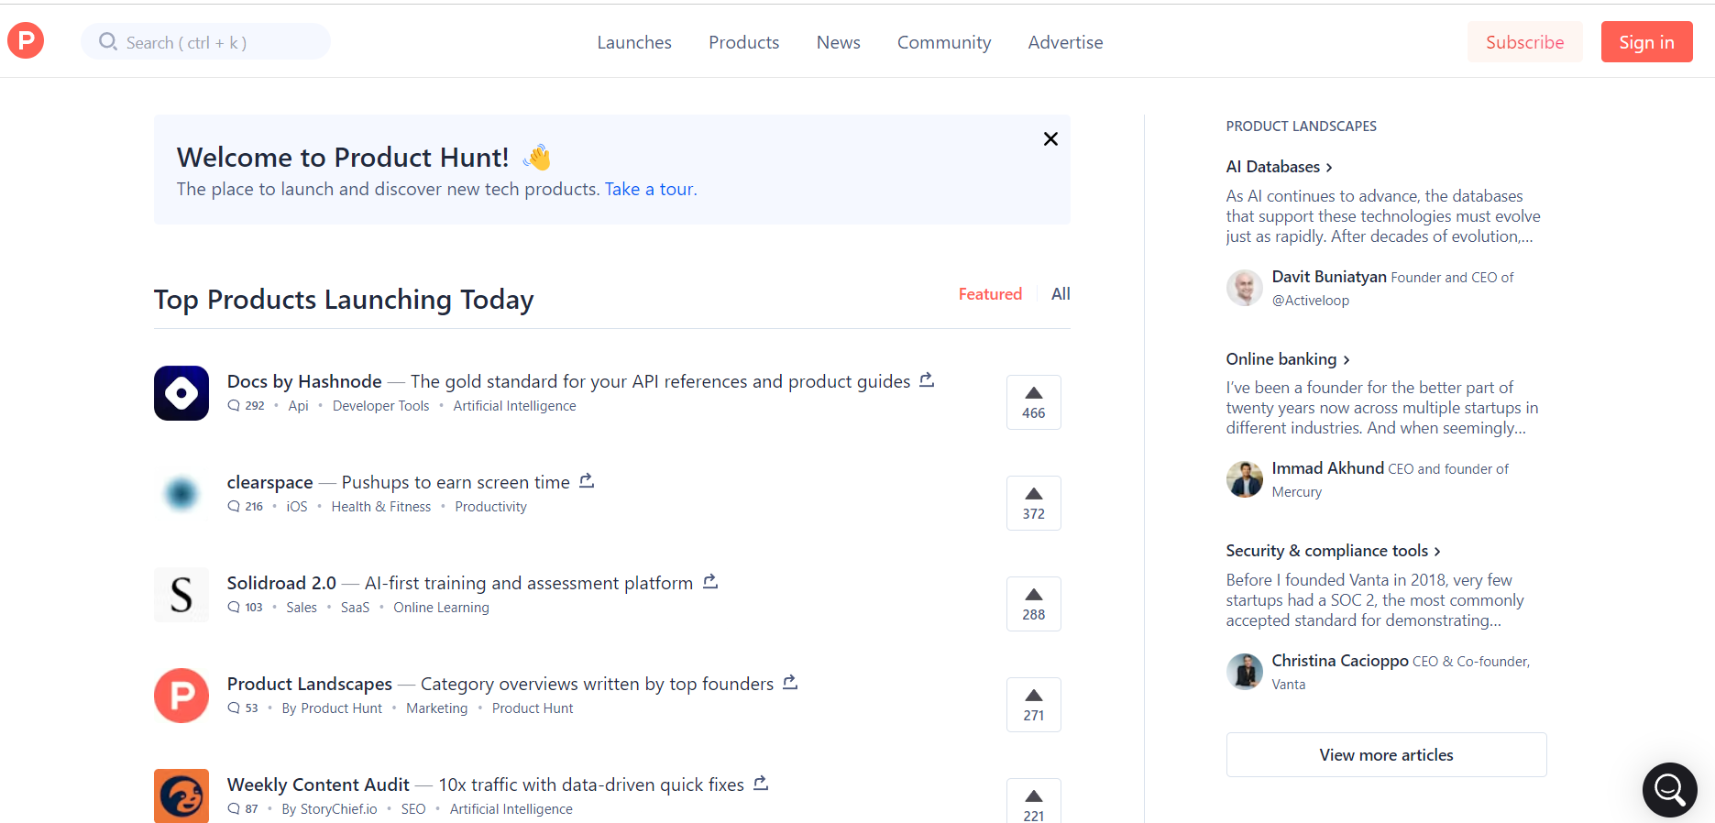Open Product Landscapes product thumbnail
This screenshot has width=1715, height=823.
(x=181, y=696)
